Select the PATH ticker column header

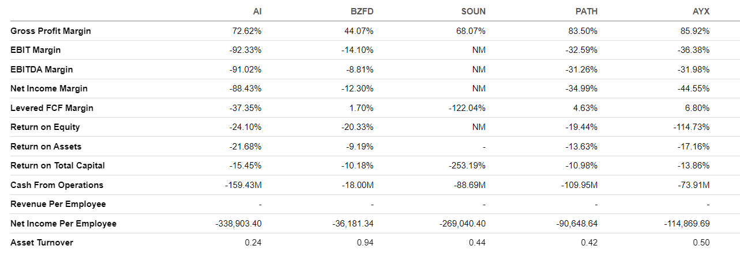coord(587,11)
